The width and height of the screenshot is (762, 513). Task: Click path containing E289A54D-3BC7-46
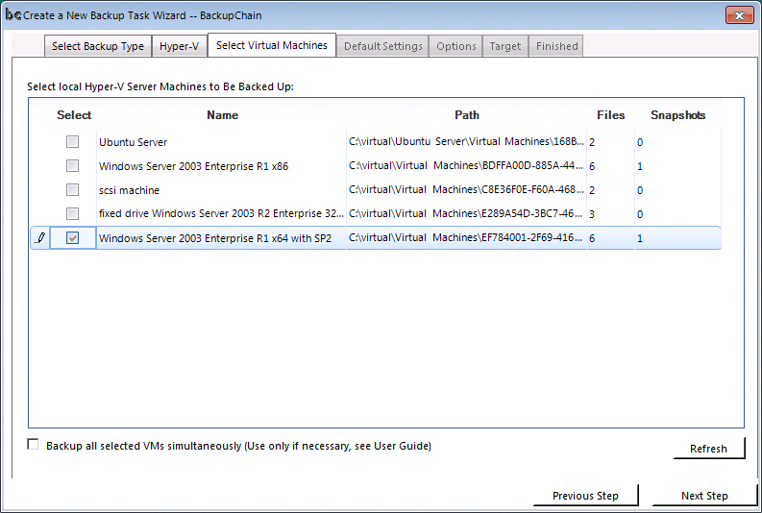pos(466,213)
